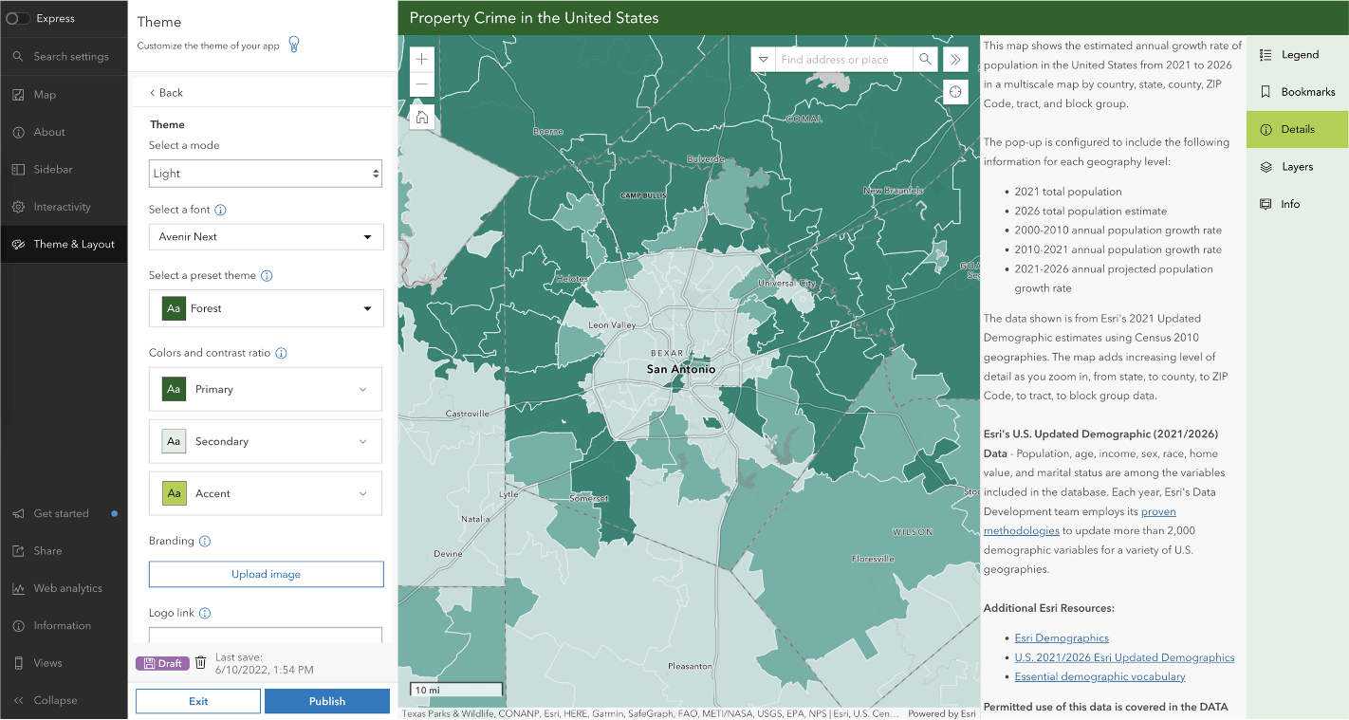Image resolution: width=1349 pixels, height=720 pixels.
Task: Click the Upload image button
Action: (x=266, y=574)
